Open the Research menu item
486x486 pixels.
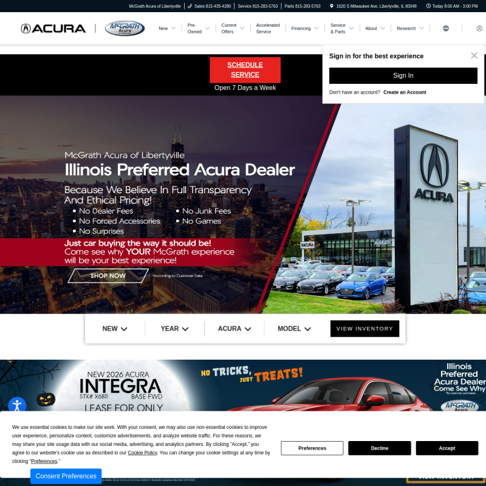[406, 28]
